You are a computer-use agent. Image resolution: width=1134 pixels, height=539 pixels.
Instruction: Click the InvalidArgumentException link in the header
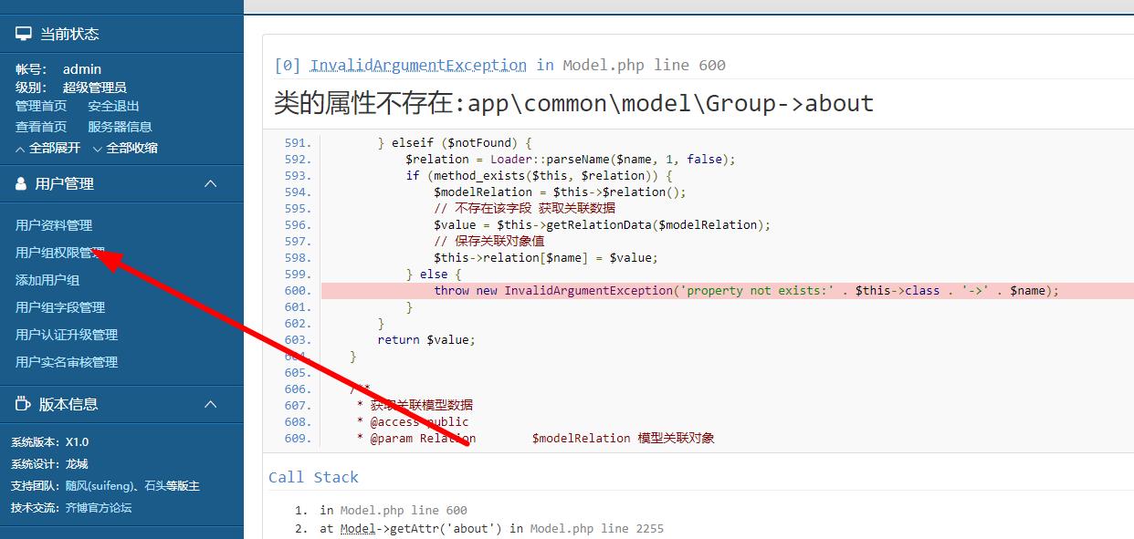point(418,65)
